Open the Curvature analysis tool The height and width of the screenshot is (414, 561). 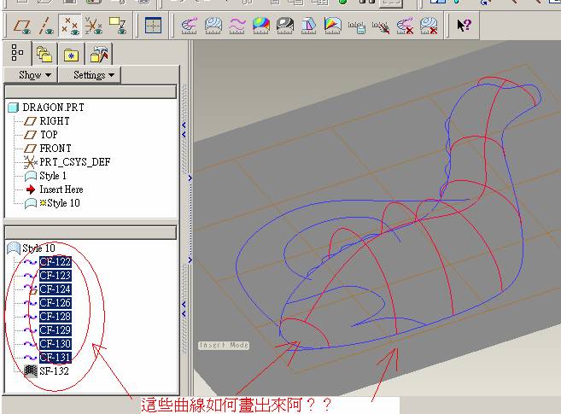click(190, 26)
